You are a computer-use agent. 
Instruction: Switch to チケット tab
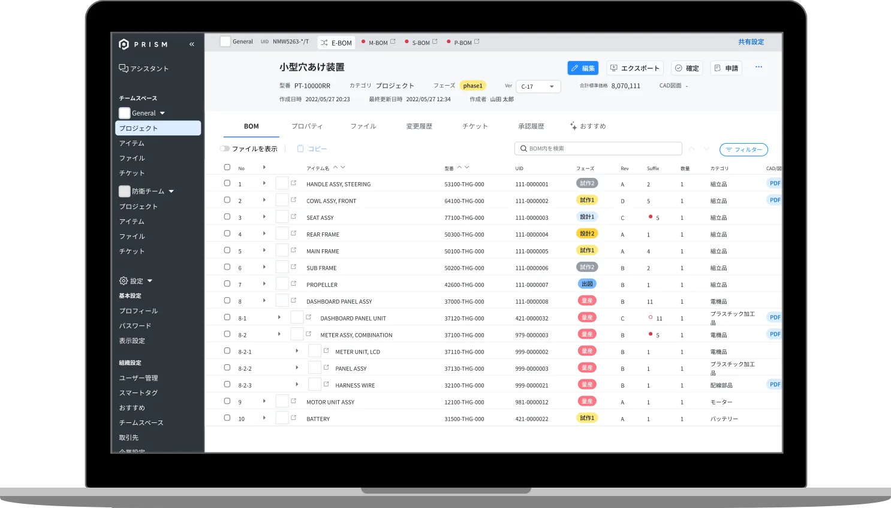(x=475, y=126)
